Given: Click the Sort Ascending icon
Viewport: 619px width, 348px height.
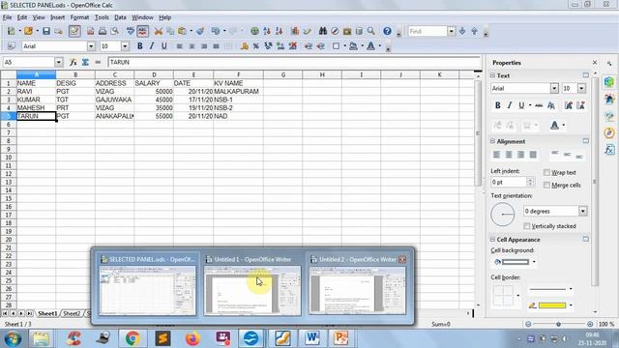Looking at the screenshot, I should 267,31.
